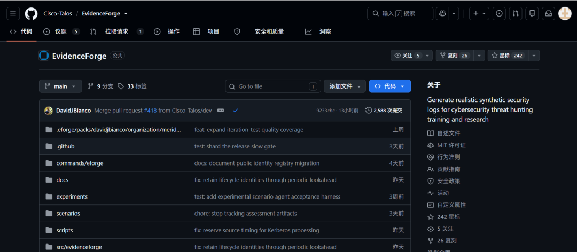Open commit 'chore: stop tracking assessment artifacts'
The width and height of the screenshot is (577, 252).
pos(245,214)
